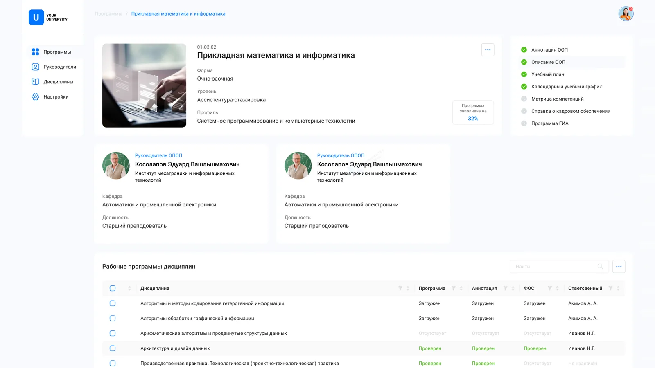Click the magnifier icon in Найти field
This screenshot has width=655, height=368.
600,267
